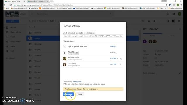Toggle Prevent editors from changing access checkbox

64,84
